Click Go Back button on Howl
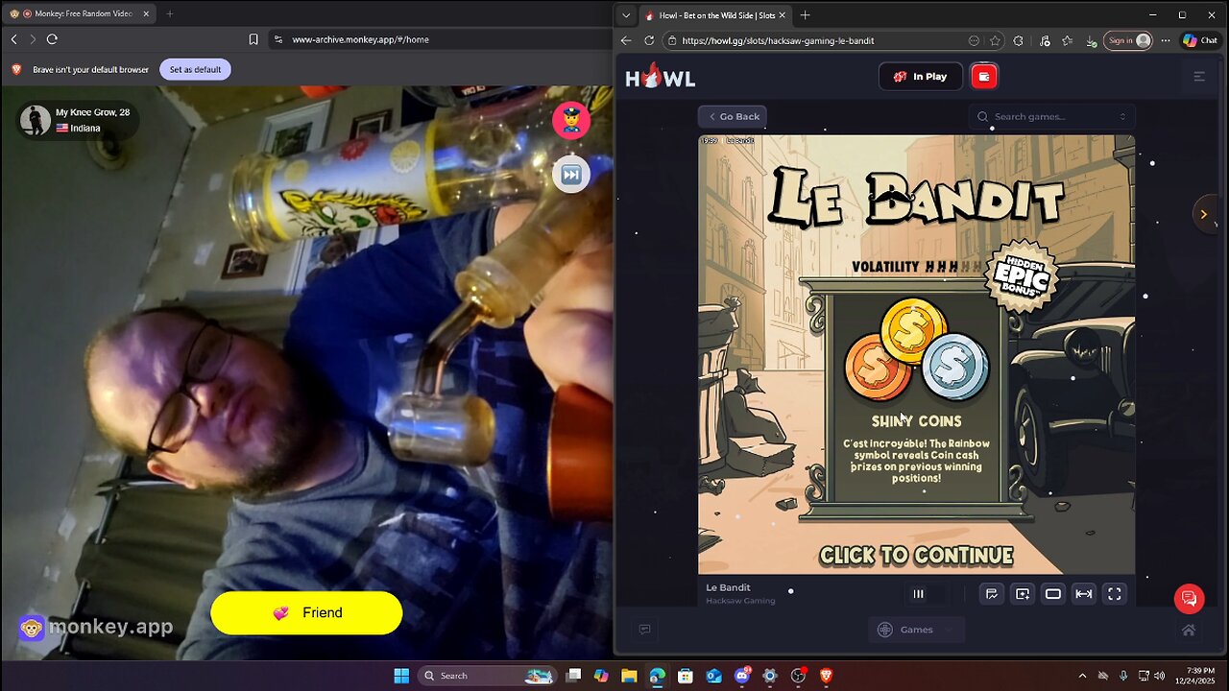Screen dimensions: 1229x691 click(x=733, y=116)
